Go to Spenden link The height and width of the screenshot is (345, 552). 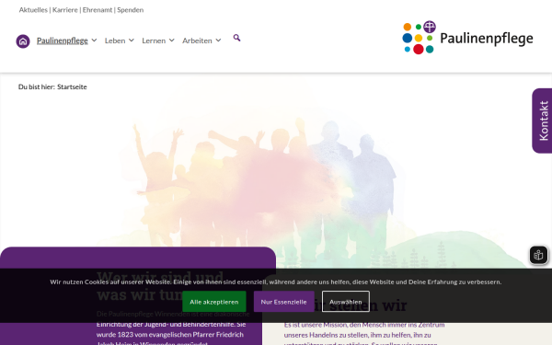131,10
